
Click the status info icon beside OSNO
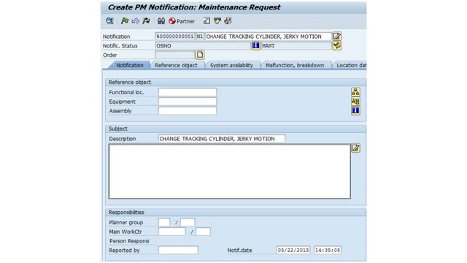coord(255,45)
